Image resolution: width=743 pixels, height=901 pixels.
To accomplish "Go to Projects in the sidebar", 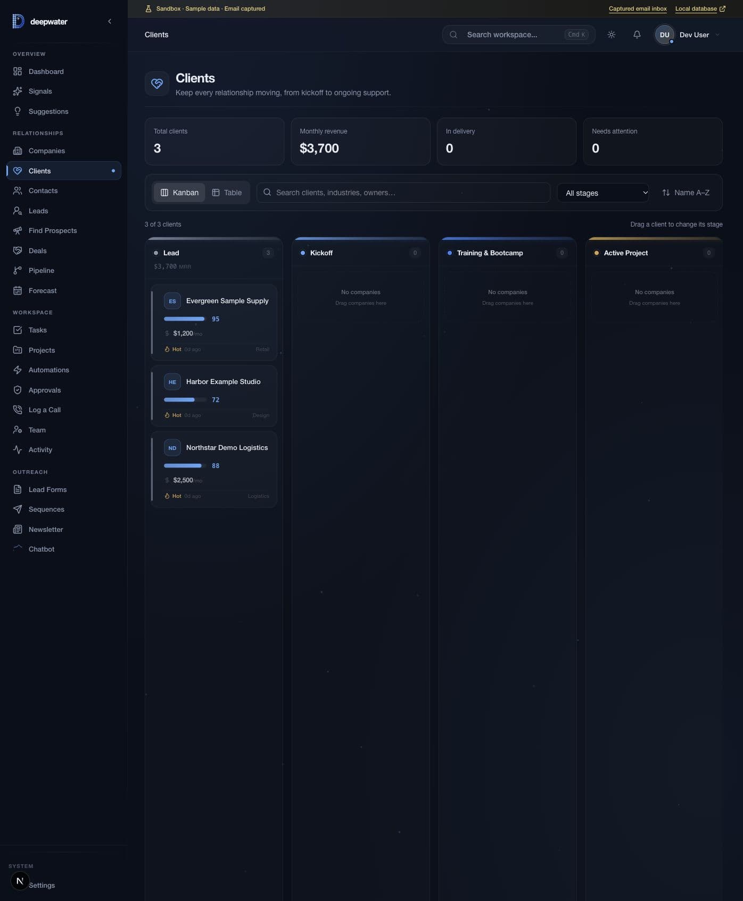I will (x=64, y=350).
